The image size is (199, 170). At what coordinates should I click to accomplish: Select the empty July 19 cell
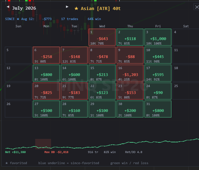pyautogui.click(x=18, y=91)
